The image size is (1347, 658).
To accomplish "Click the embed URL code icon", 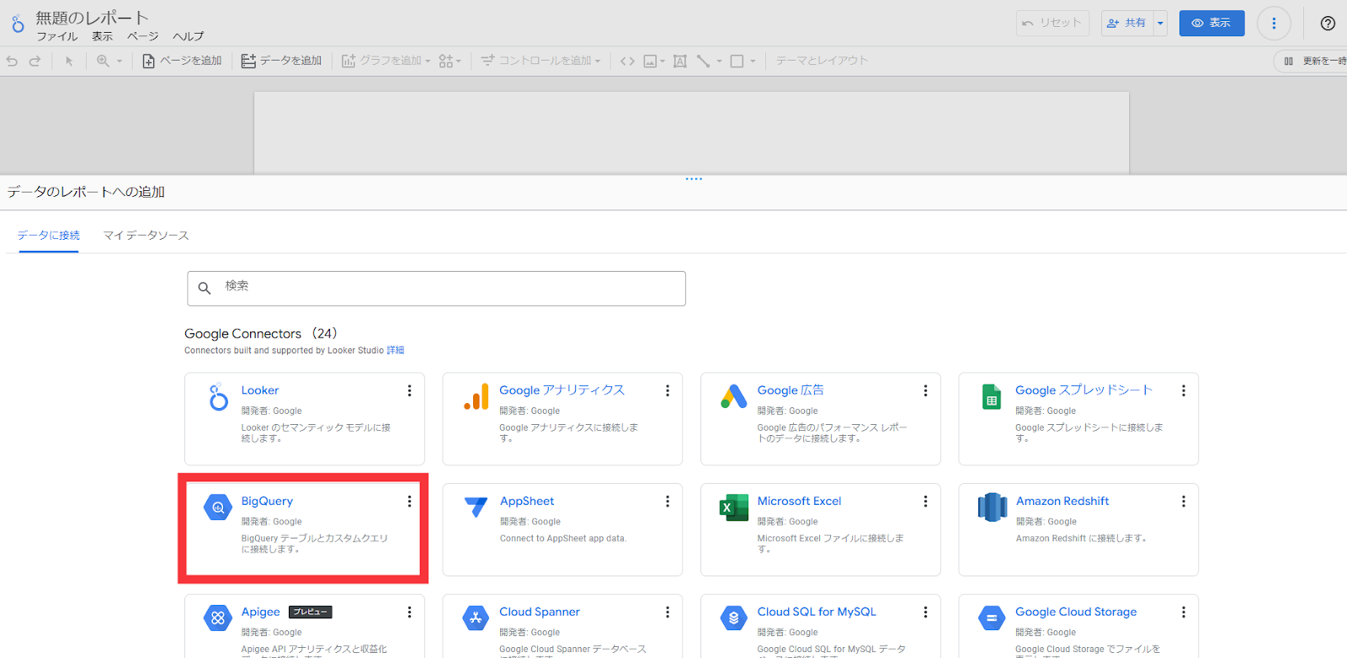I will [x=627, y=61].
